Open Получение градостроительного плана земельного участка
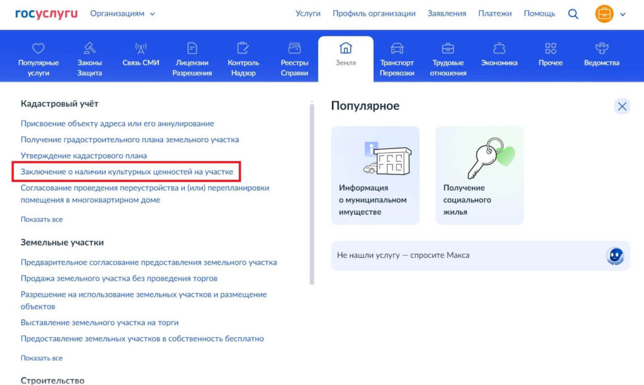 coord(130,140)
